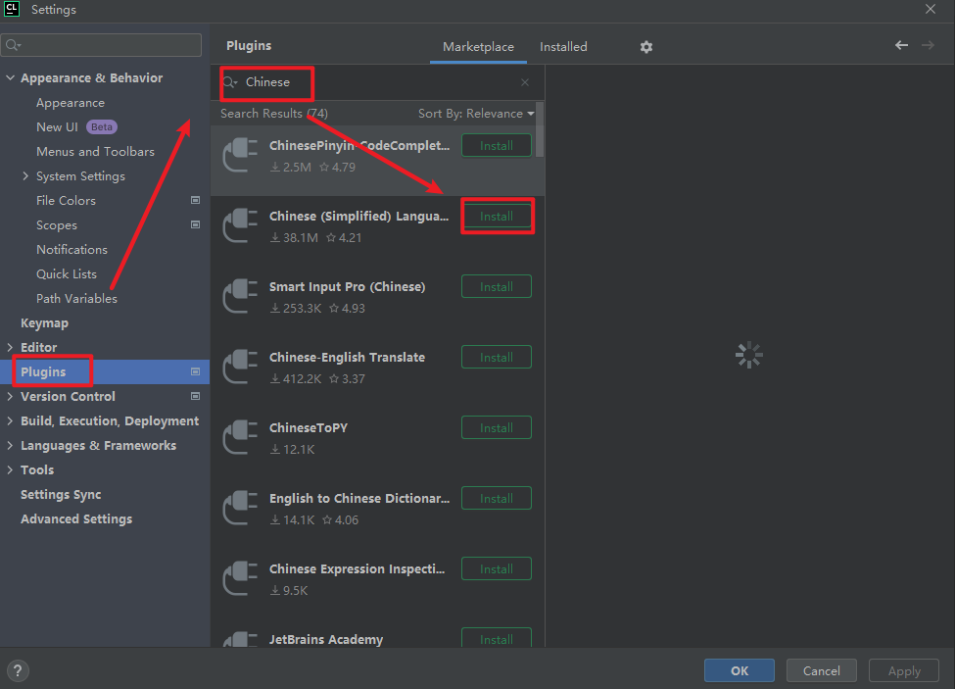Focus the settings search field
955x689 pixels.
tap(102, 45)
